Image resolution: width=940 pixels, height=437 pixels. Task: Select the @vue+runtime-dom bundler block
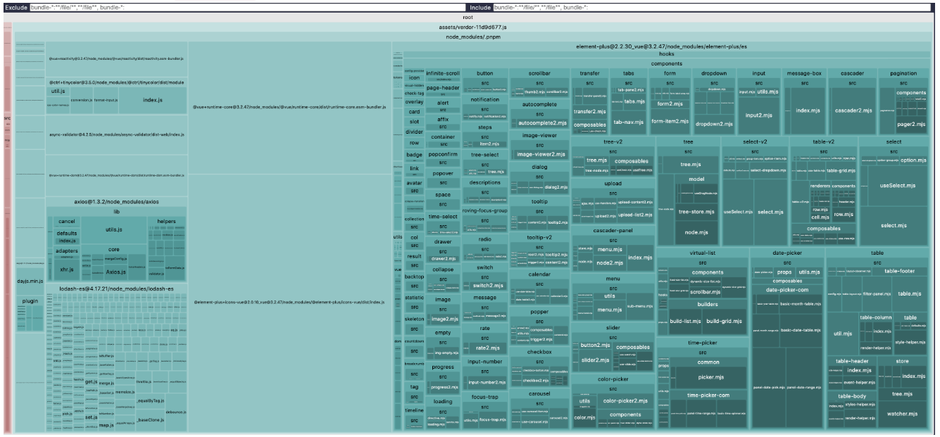pos(116,175)
